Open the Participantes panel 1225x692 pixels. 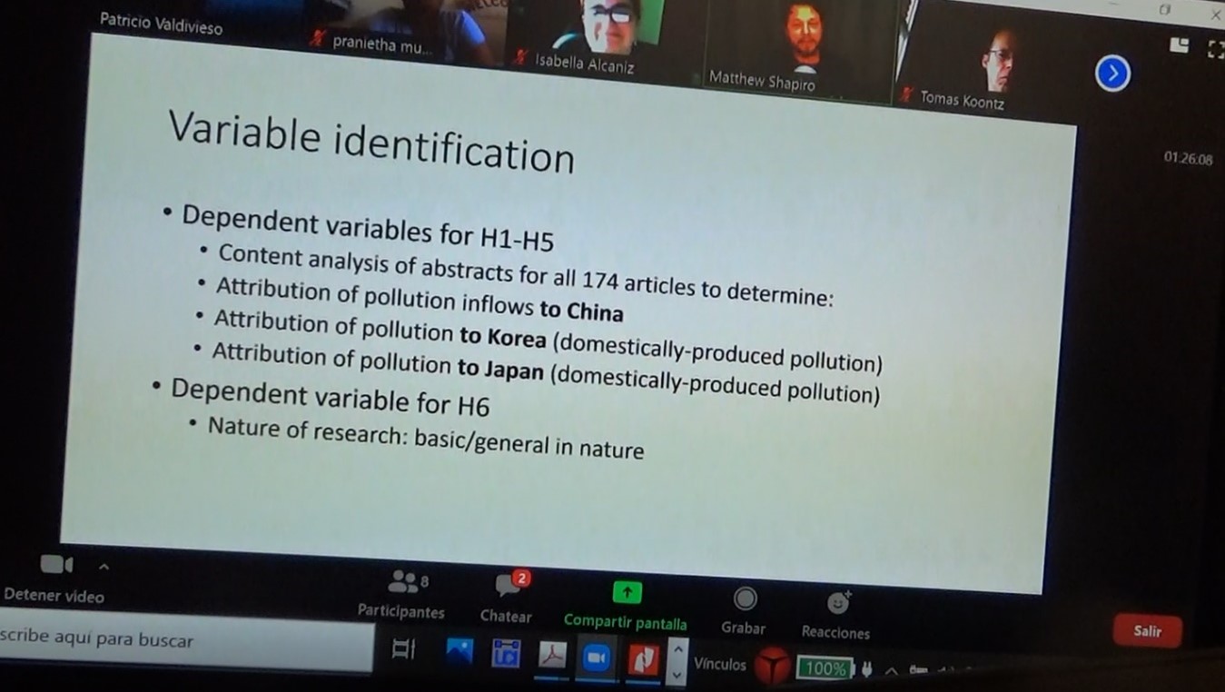coord(401,595)
